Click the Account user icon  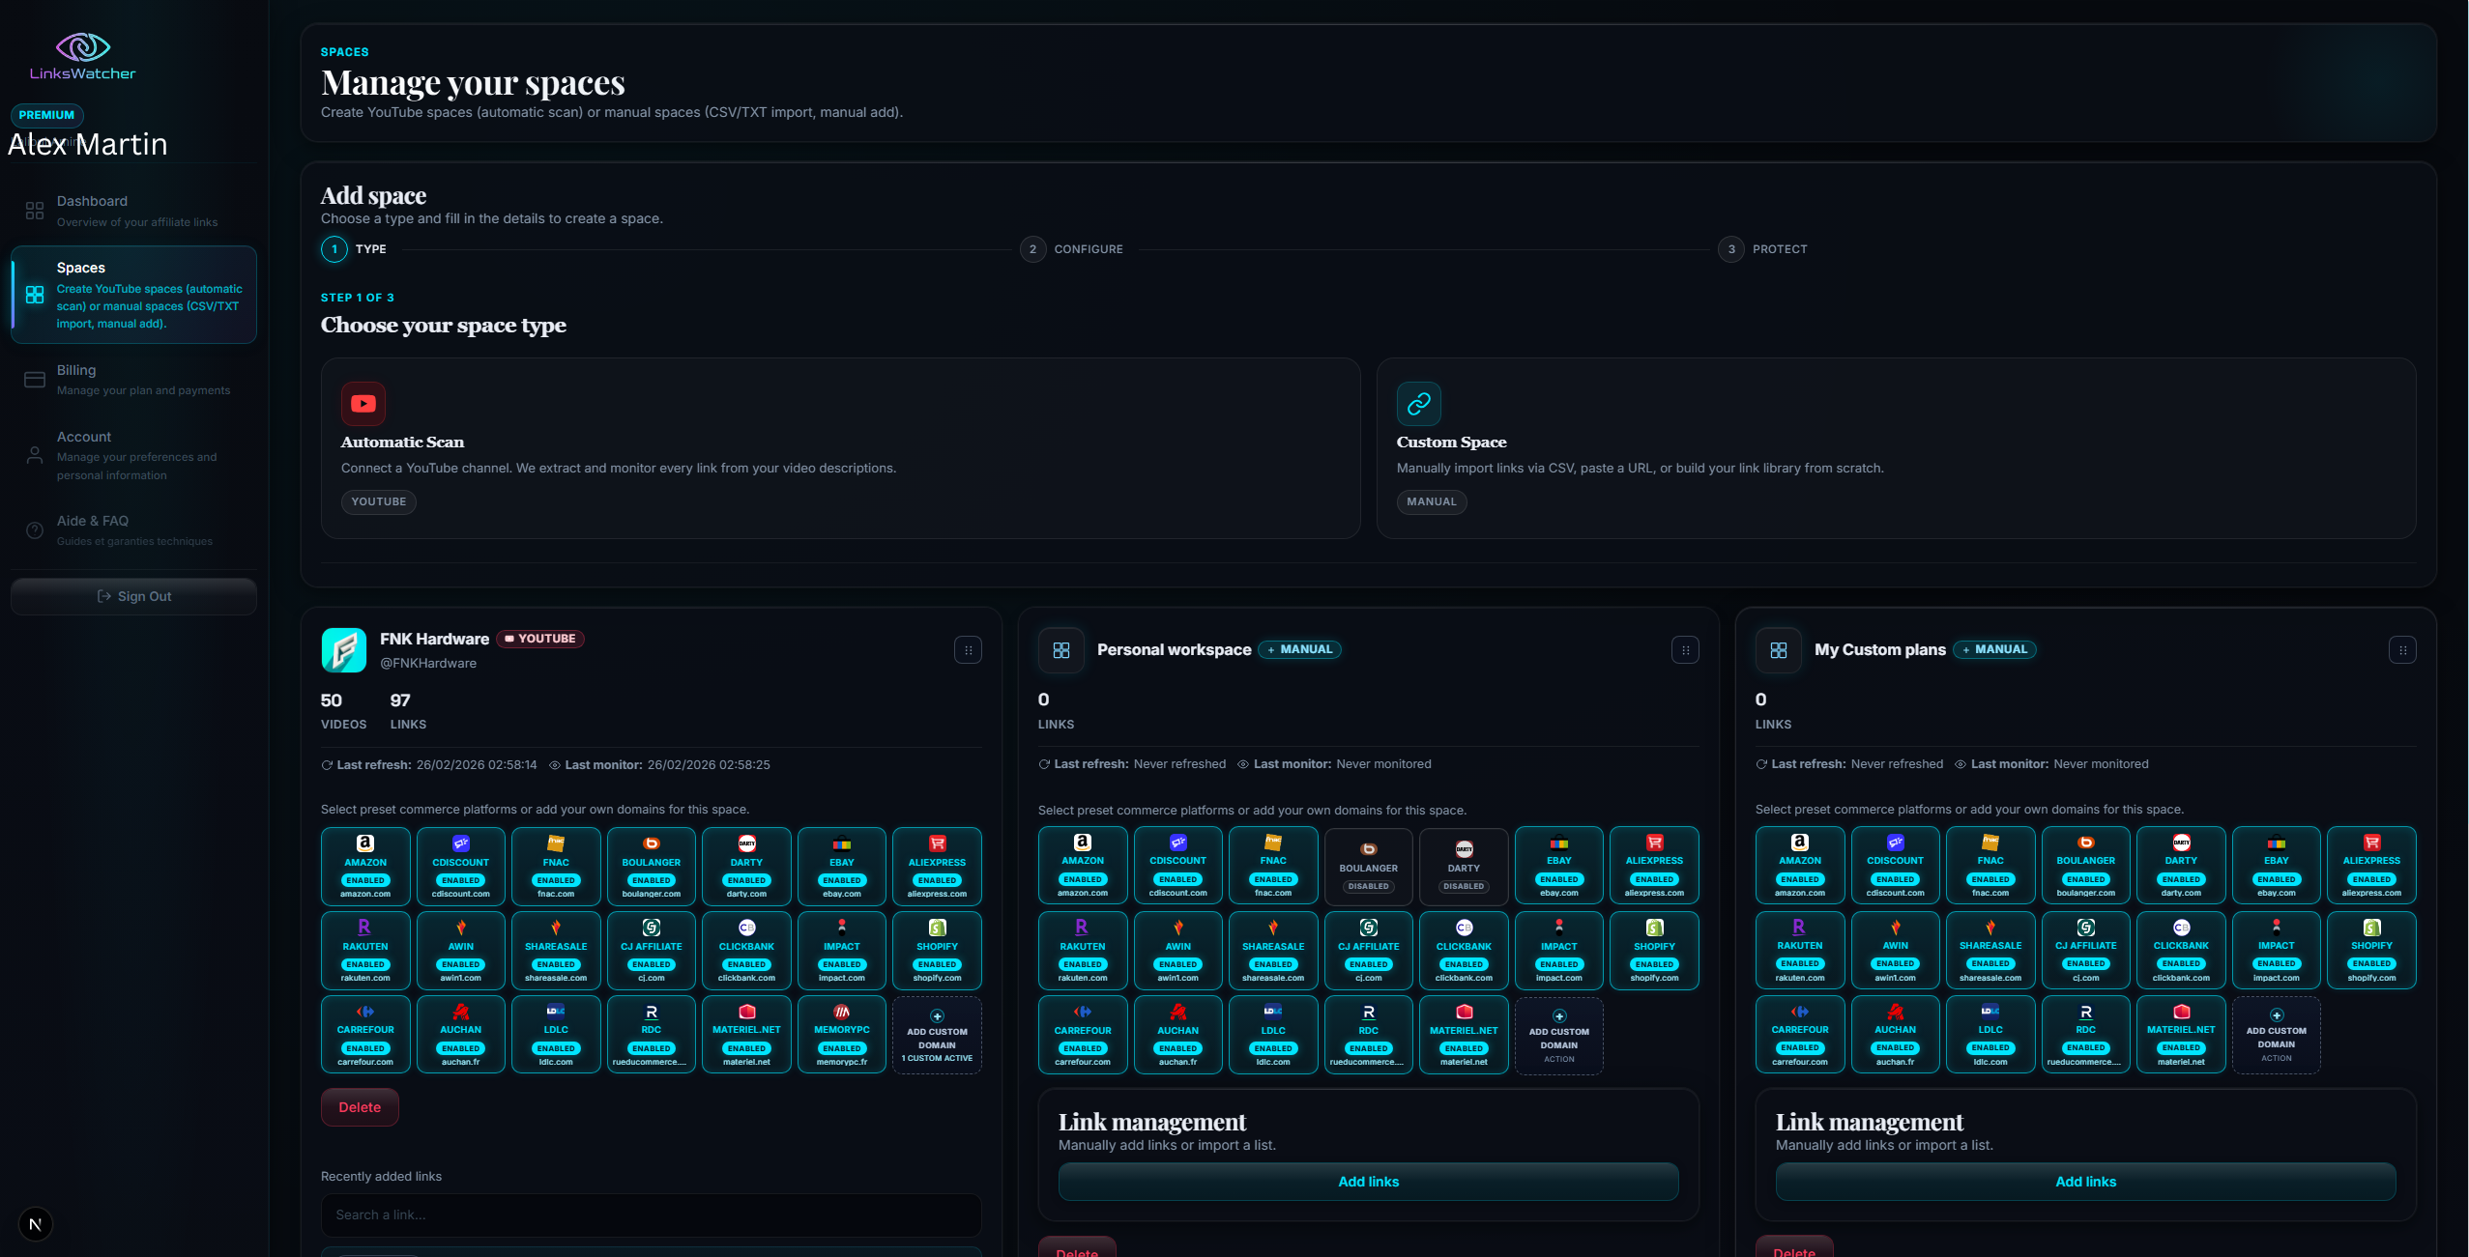coord(35,455)
